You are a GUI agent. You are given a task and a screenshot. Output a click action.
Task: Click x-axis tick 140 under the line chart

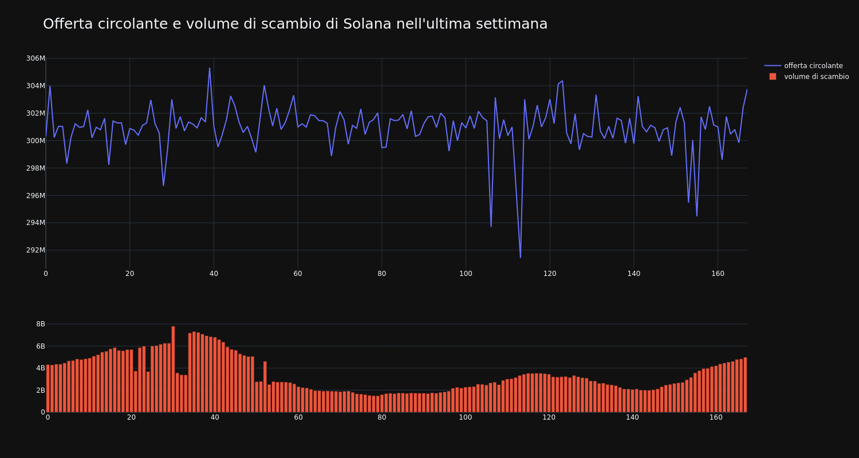tap(634, 274)
